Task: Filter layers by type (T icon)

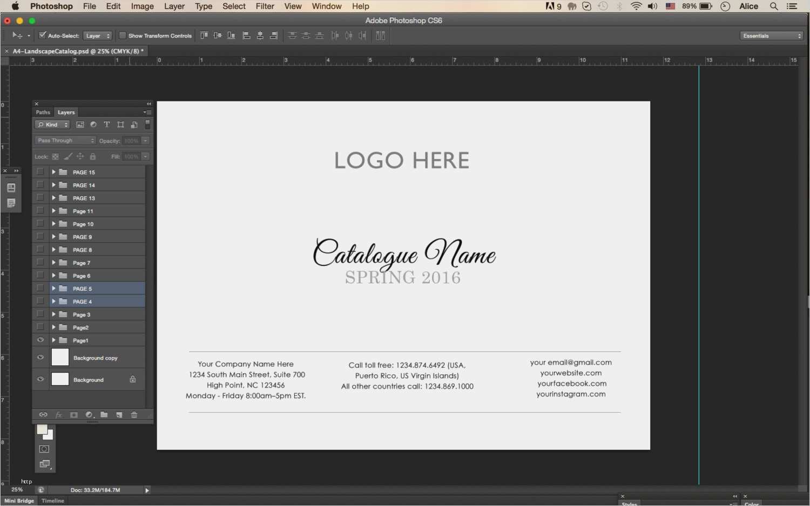Action: pos(107,125)
